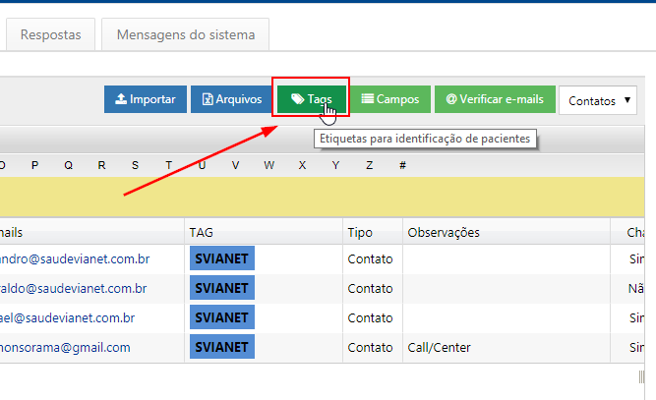Click the list icon on Campos
This screenshot has height=400, width=656.
368,98
